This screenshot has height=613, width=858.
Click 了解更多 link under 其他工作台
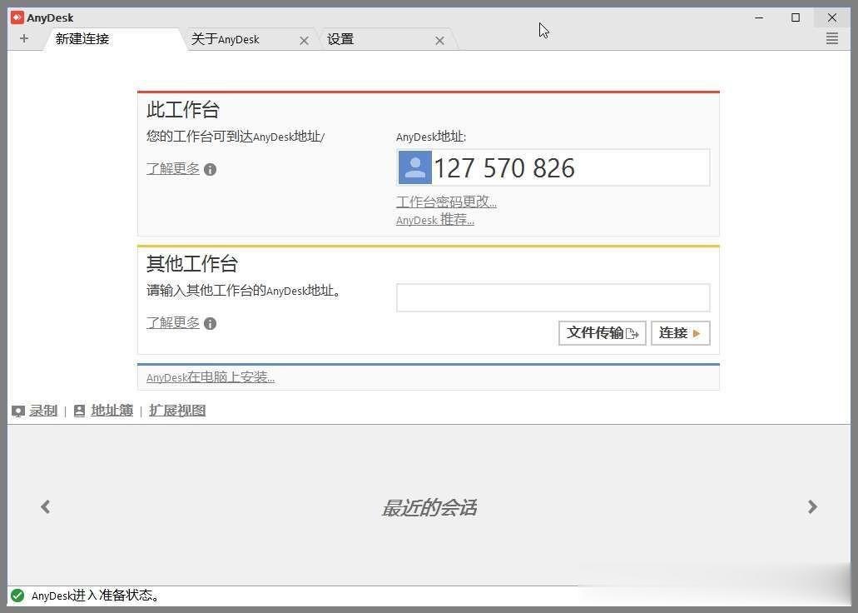click(173, 322)
